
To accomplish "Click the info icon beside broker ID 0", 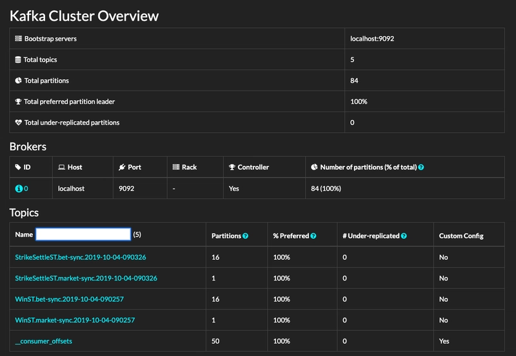I will pyautogui.click(x=19, y=188).
